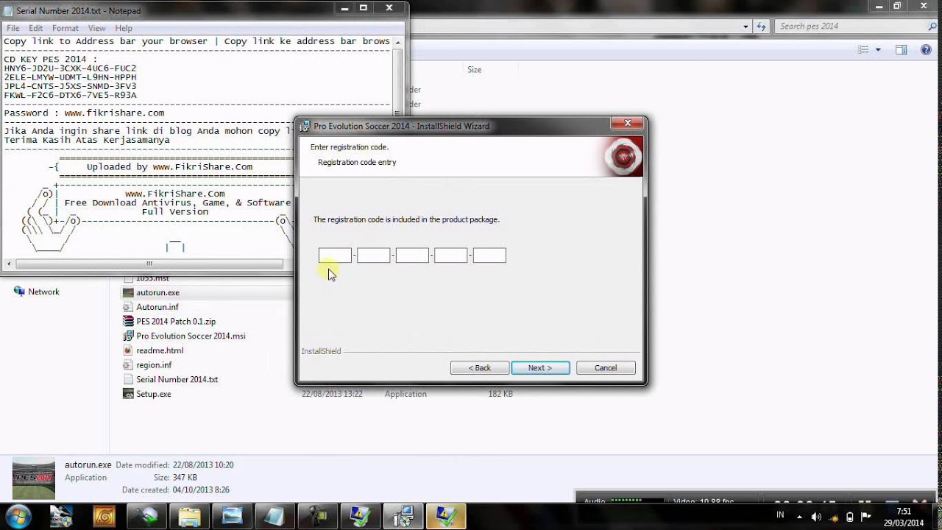Open Notepad Help menu

(124, 28)
